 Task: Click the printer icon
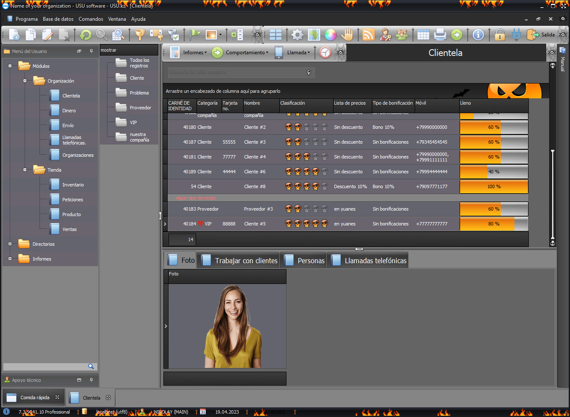tap(440, 35)
